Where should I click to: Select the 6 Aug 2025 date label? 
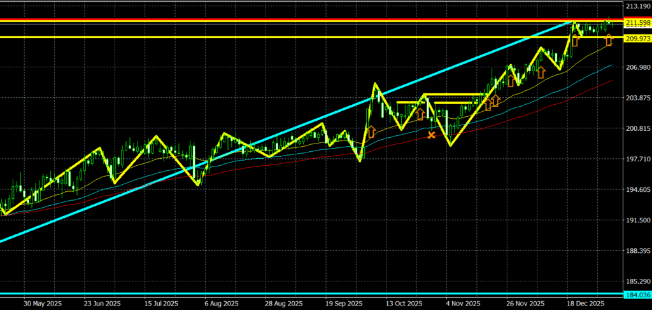(222, 304)
